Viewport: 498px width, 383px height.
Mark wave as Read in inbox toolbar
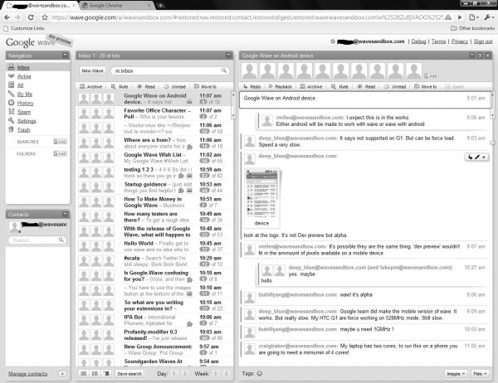click(x=146, y=86)
